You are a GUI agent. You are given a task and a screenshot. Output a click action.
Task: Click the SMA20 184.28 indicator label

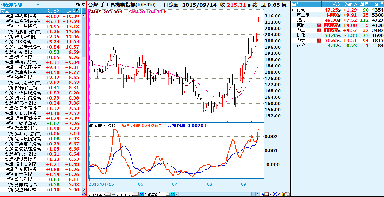(x=147, y=12)
